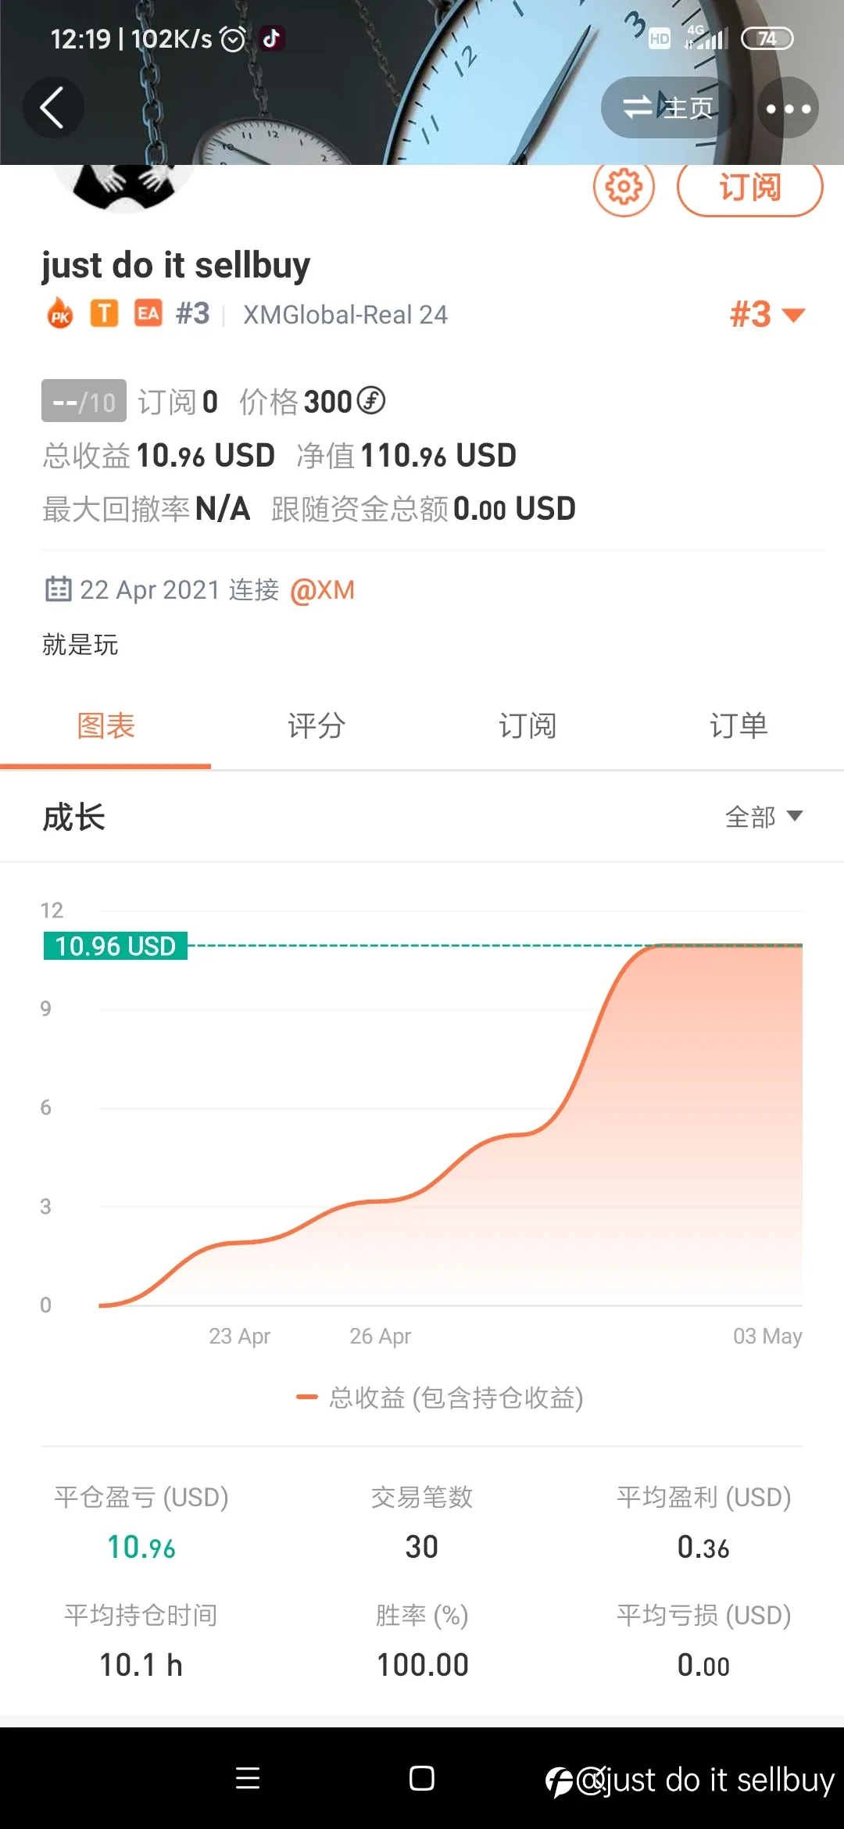Viewport: 844px width, 1829px height.
Task: Tap the calendar icon beside 22 Apr 2021
Action: [58, 589]
